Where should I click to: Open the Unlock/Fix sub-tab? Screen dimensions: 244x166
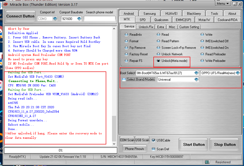[x=146, y=27]
